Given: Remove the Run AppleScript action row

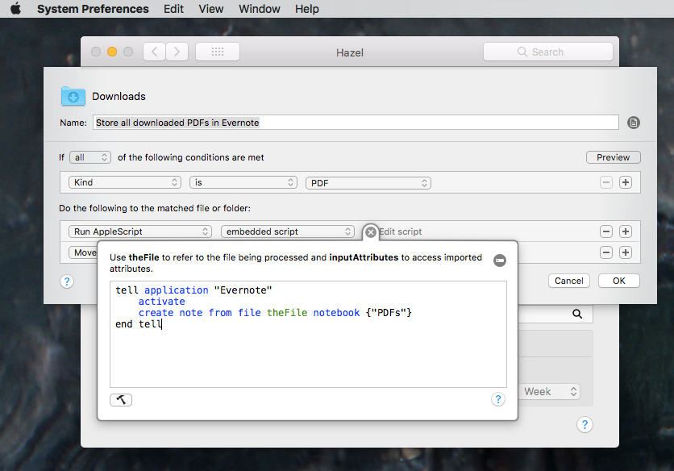Looking at the screenshot, I should 606,231.
